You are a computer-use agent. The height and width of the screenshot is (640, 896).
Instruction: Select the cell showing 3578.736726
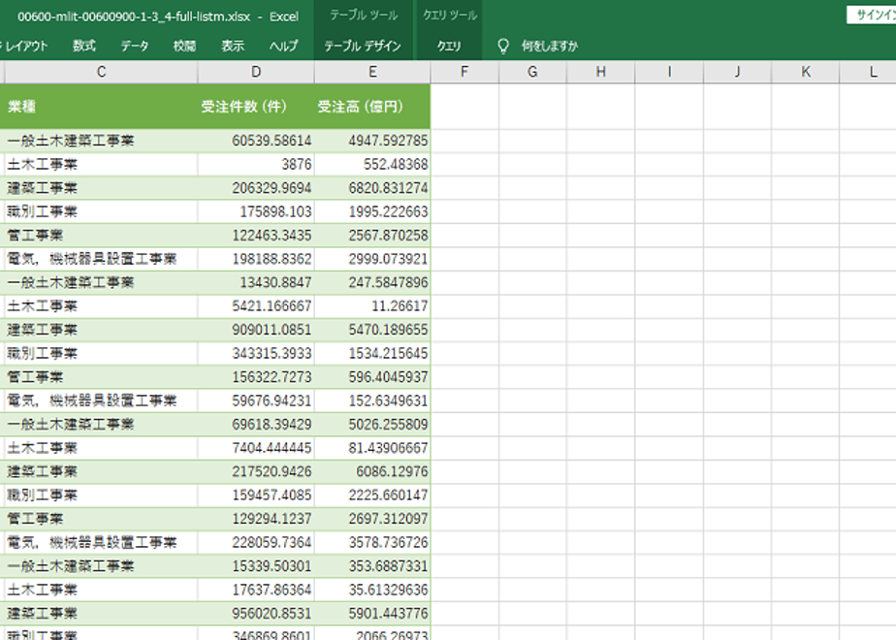click(372, 542)
